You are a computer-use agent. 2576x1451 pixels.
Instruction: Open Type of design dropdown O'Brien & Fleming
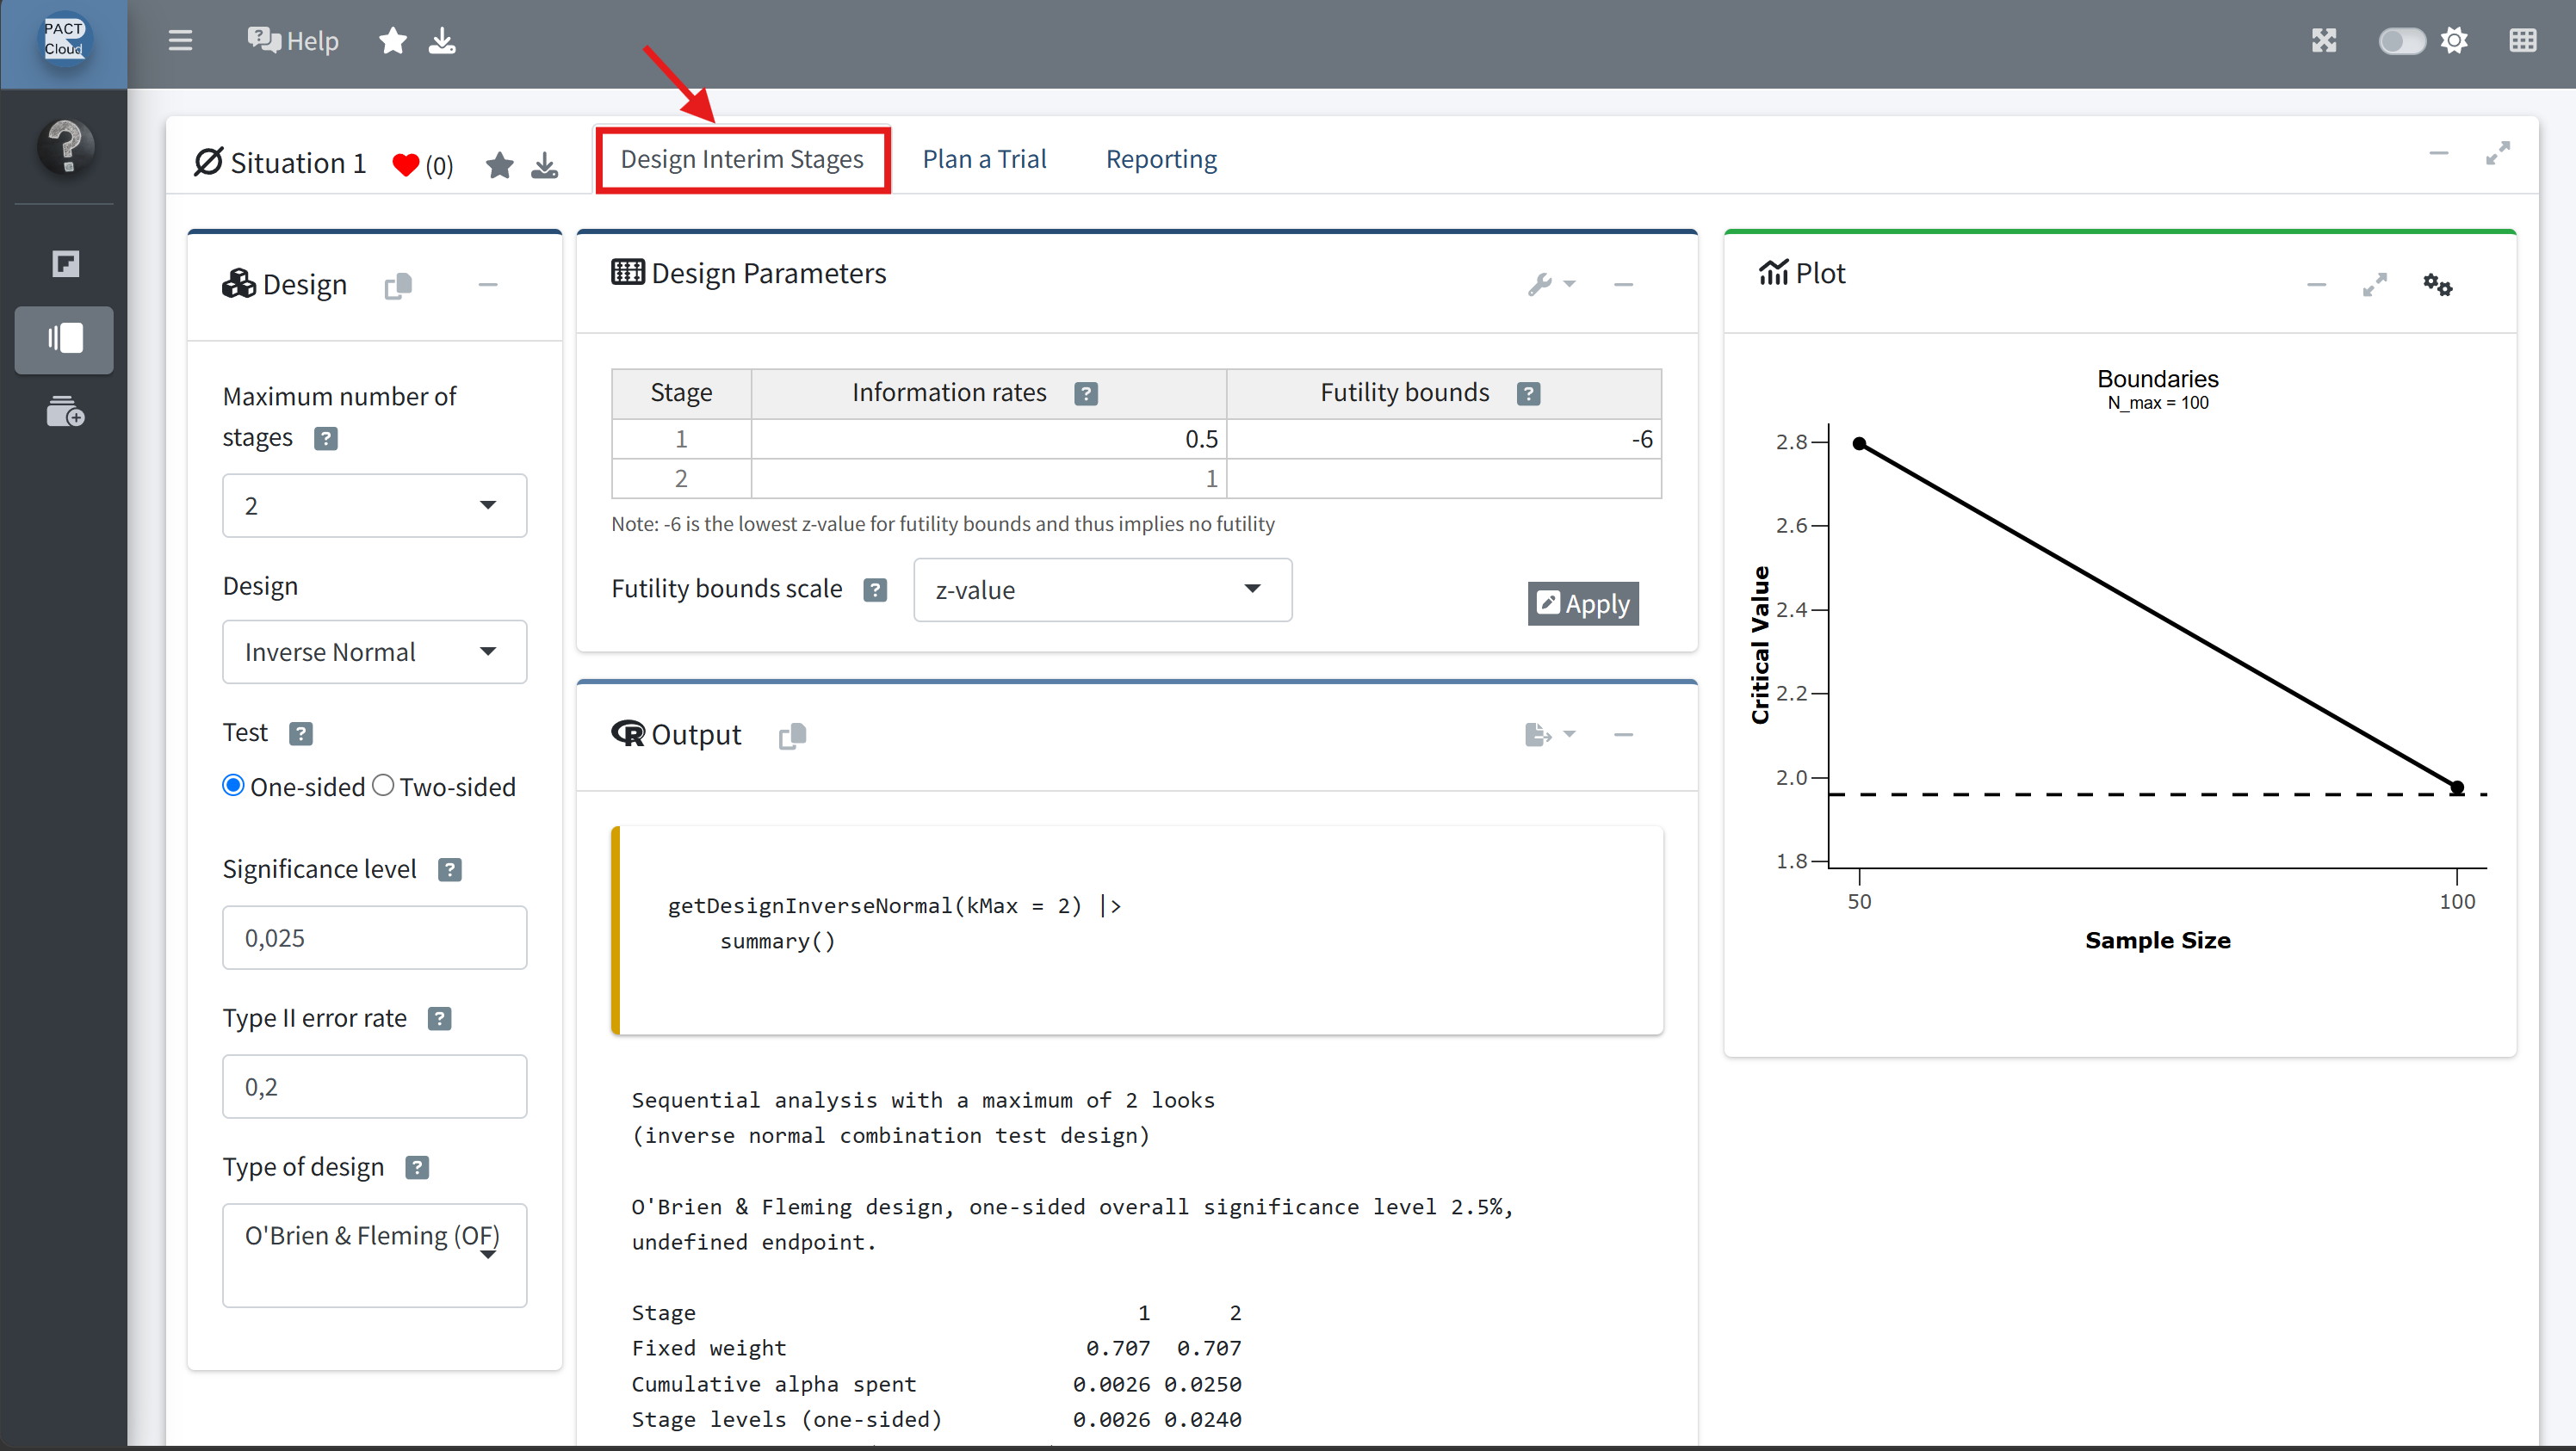(374, 1255)
